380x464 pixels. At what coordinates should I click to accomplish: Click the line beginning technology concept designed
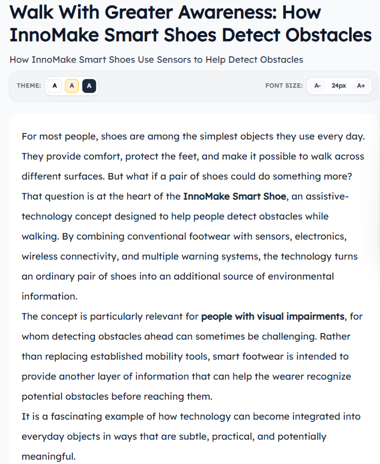[x=175, y=217]
